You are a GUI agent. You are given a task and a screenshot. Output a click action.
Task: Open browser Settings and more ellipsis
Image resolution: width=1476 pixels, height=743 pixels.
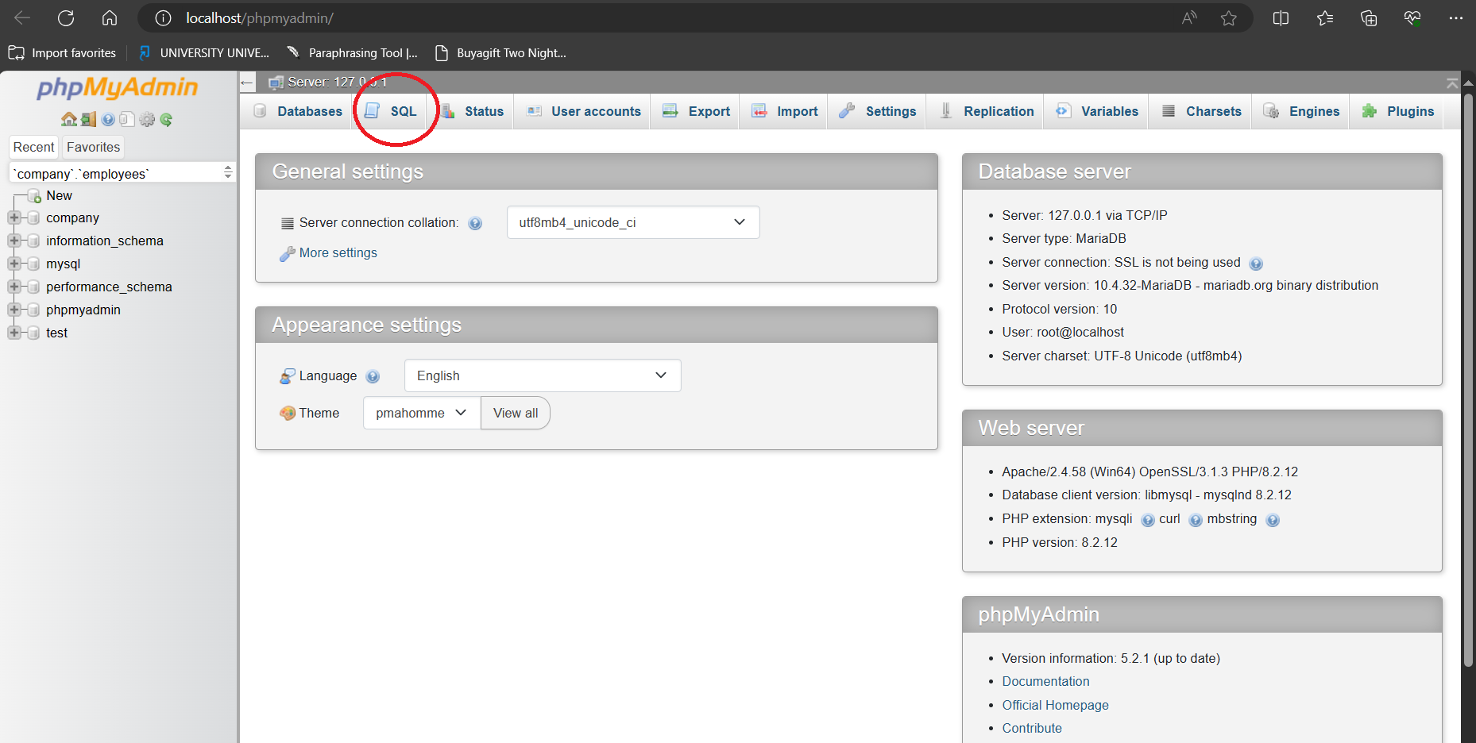(1456, 17)
